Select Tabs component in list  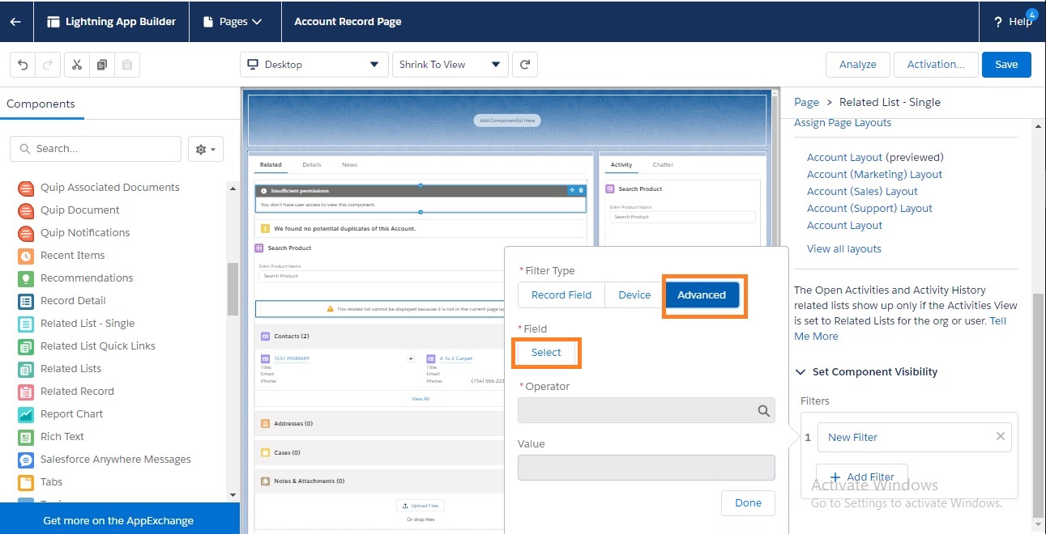click(51, 481)
